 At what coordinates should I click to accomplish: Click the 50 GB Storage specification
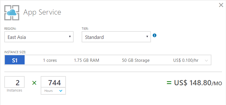[x=136, y=60]
